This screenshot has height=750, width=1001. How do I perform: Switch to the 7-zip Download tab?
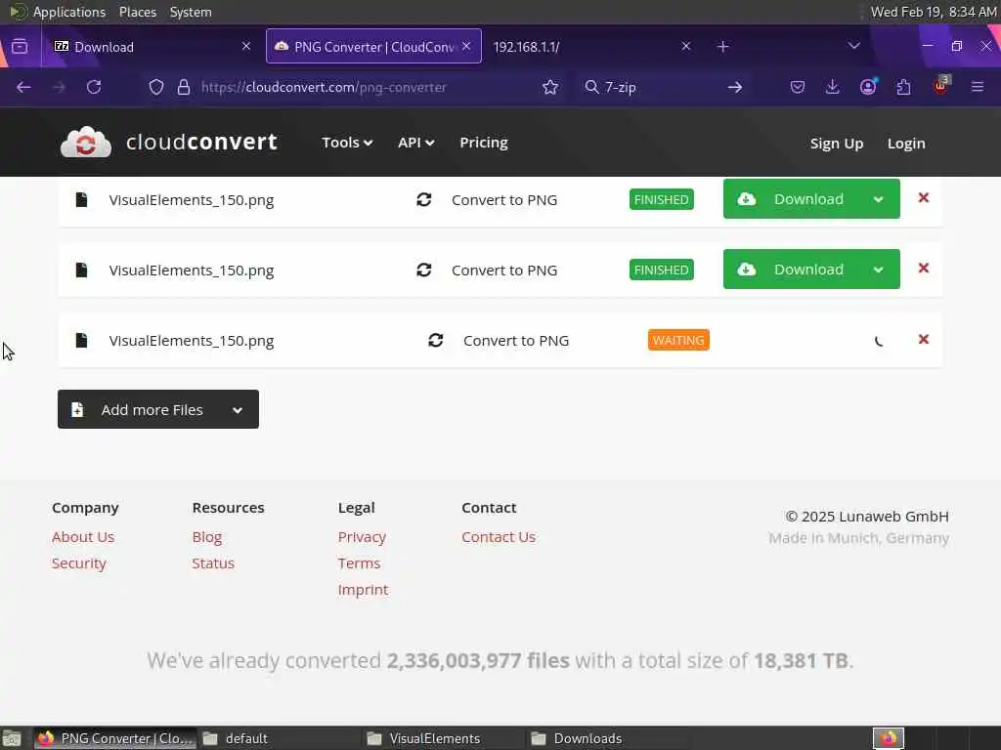(x=149, y=47)
